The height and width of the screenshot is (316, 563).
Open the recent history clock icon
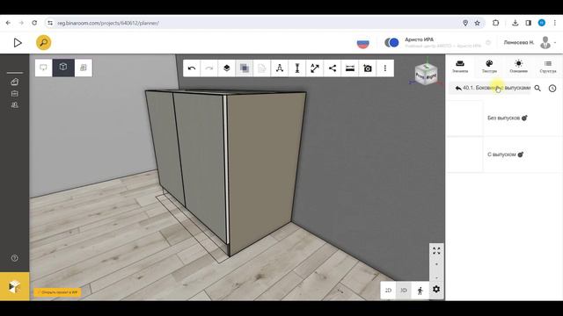pyautogui.click(x=552, y=88)
